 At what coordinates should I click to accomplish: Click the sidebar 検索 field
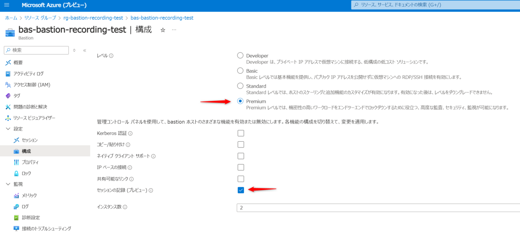point(36,50)
